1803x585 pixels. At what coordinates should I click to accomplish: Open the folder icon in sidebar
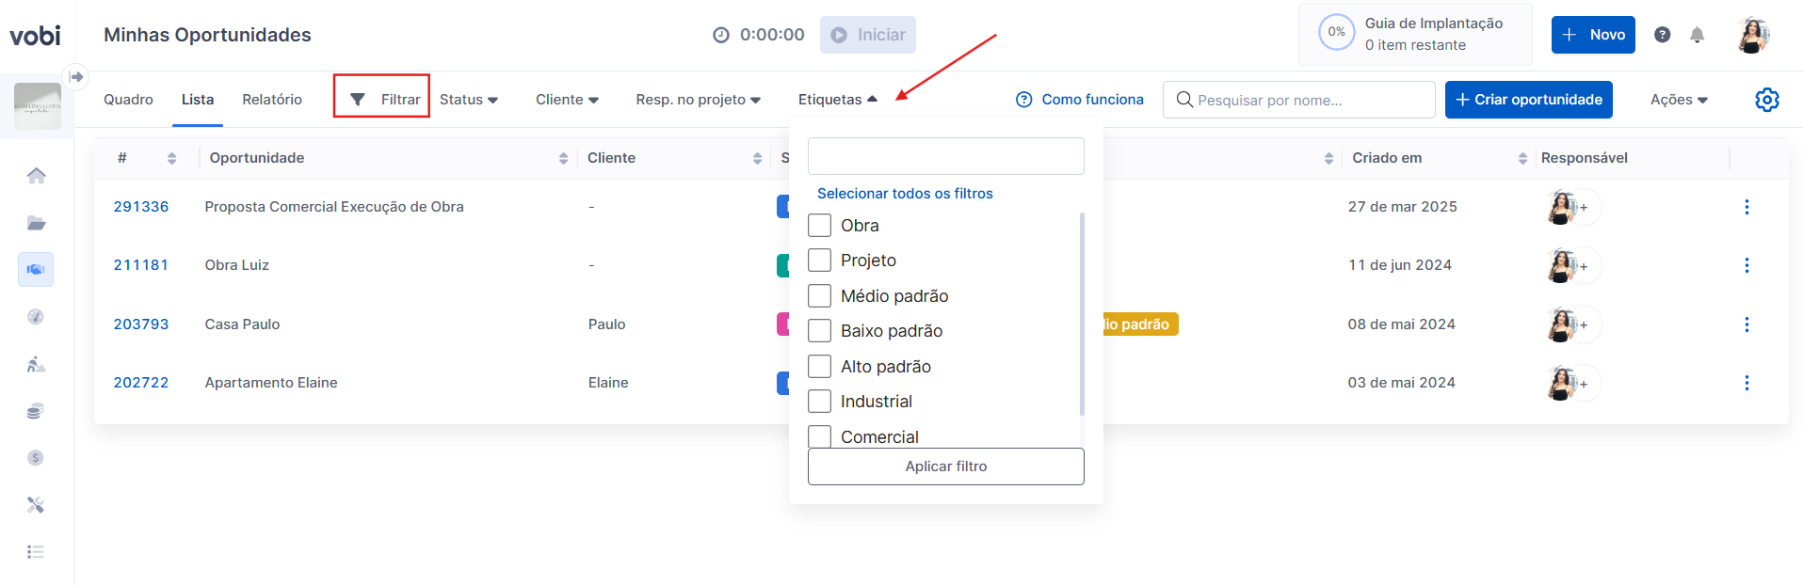coord(36,223)
